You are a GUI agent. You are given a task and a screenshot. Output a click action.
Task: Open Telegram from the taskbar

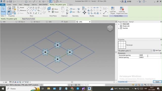click(x=78, y=89)
